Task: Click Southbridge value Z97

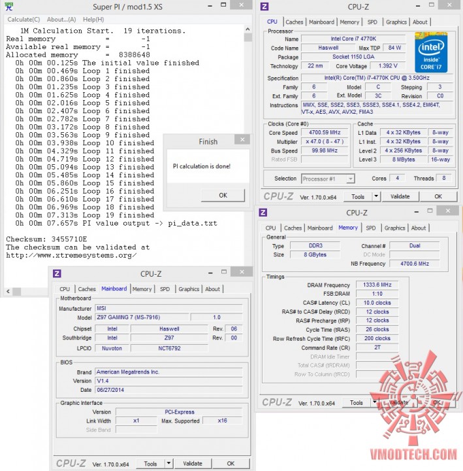Action: coord(169,338)
